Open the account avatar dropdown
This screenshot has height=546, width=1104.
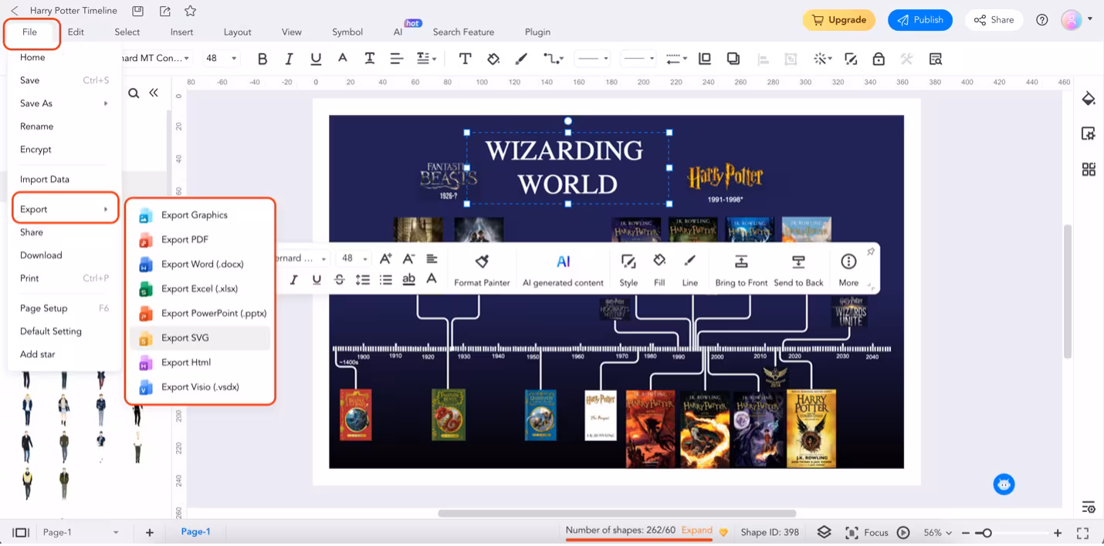[1077, 20]
